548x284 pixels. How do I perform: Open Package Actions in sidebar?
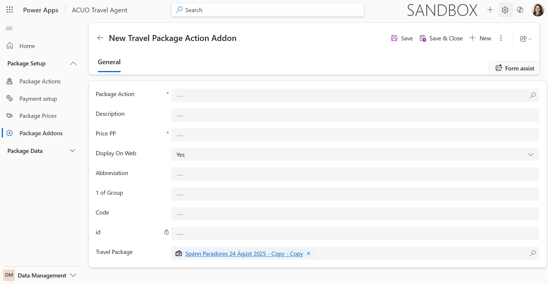pos(40,81)
